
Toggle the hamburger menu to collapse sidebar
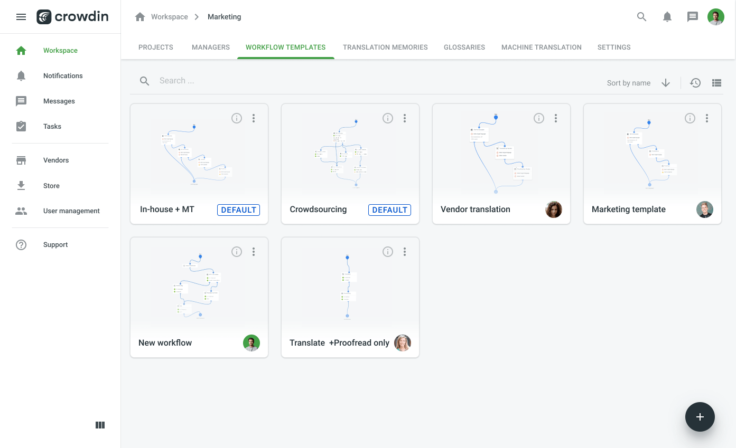21,16
